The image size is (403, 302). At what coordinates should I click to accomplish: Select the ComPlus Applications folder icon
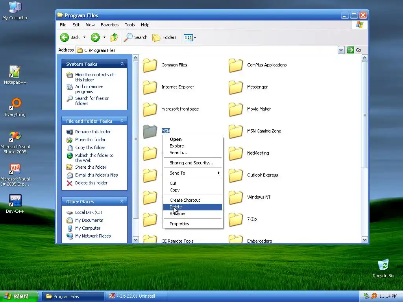236,65
